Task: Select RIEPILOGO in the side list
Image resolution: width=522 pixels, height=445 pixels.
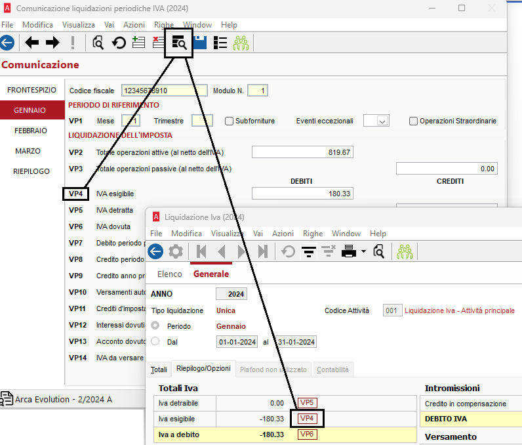Action: (x=31, y=171)
